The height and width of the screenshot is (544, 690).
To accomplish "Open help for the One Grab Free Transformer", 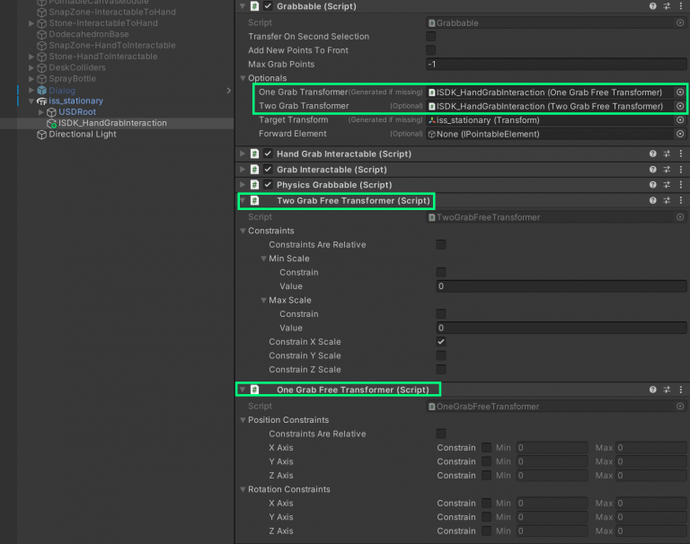I will pos(653,390).
